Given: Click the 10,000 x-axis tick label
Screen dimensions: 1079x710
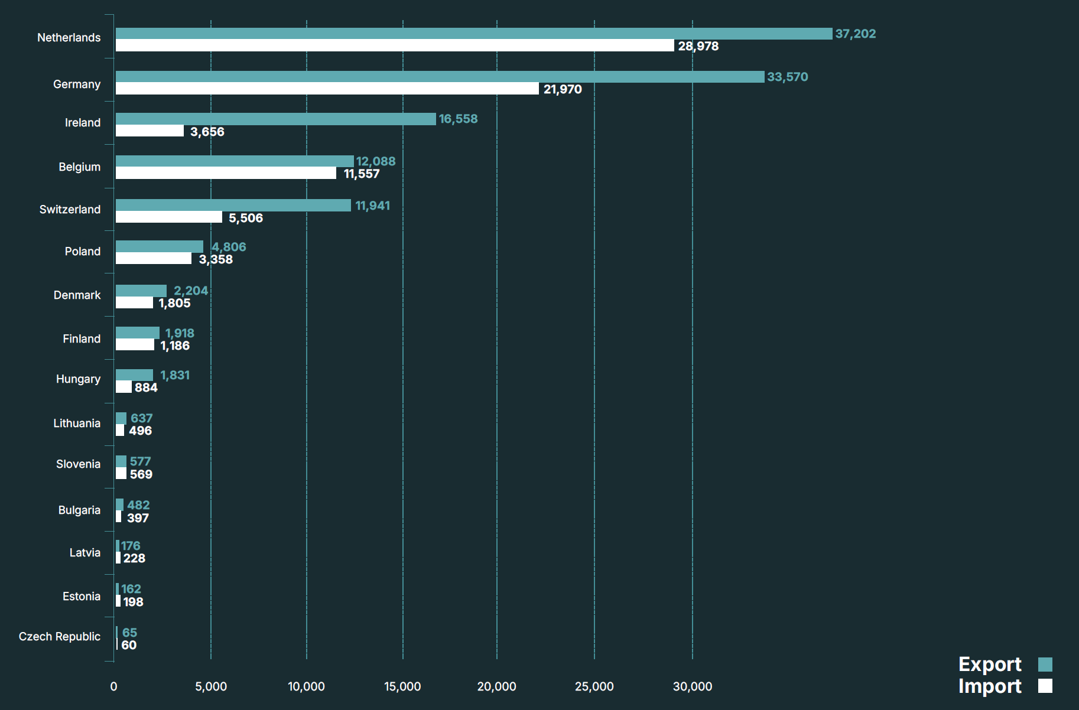Looking at the screenshot, I should (306, 686).
